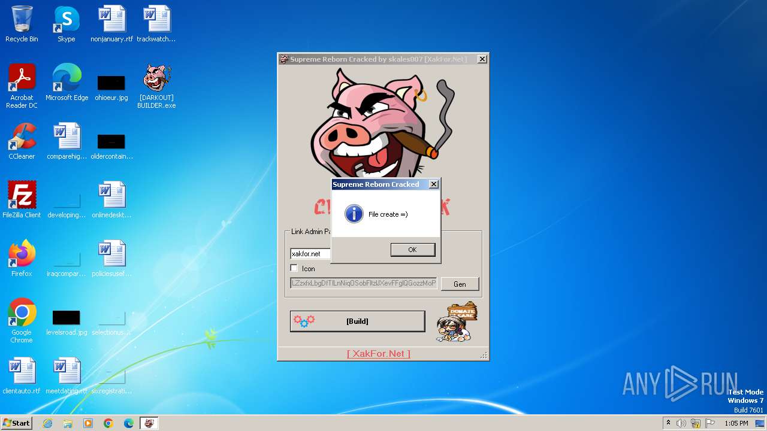Open the Skype desktop shortcut
The height and width of the screenshot is (431, 767).
tap(67, 24)
